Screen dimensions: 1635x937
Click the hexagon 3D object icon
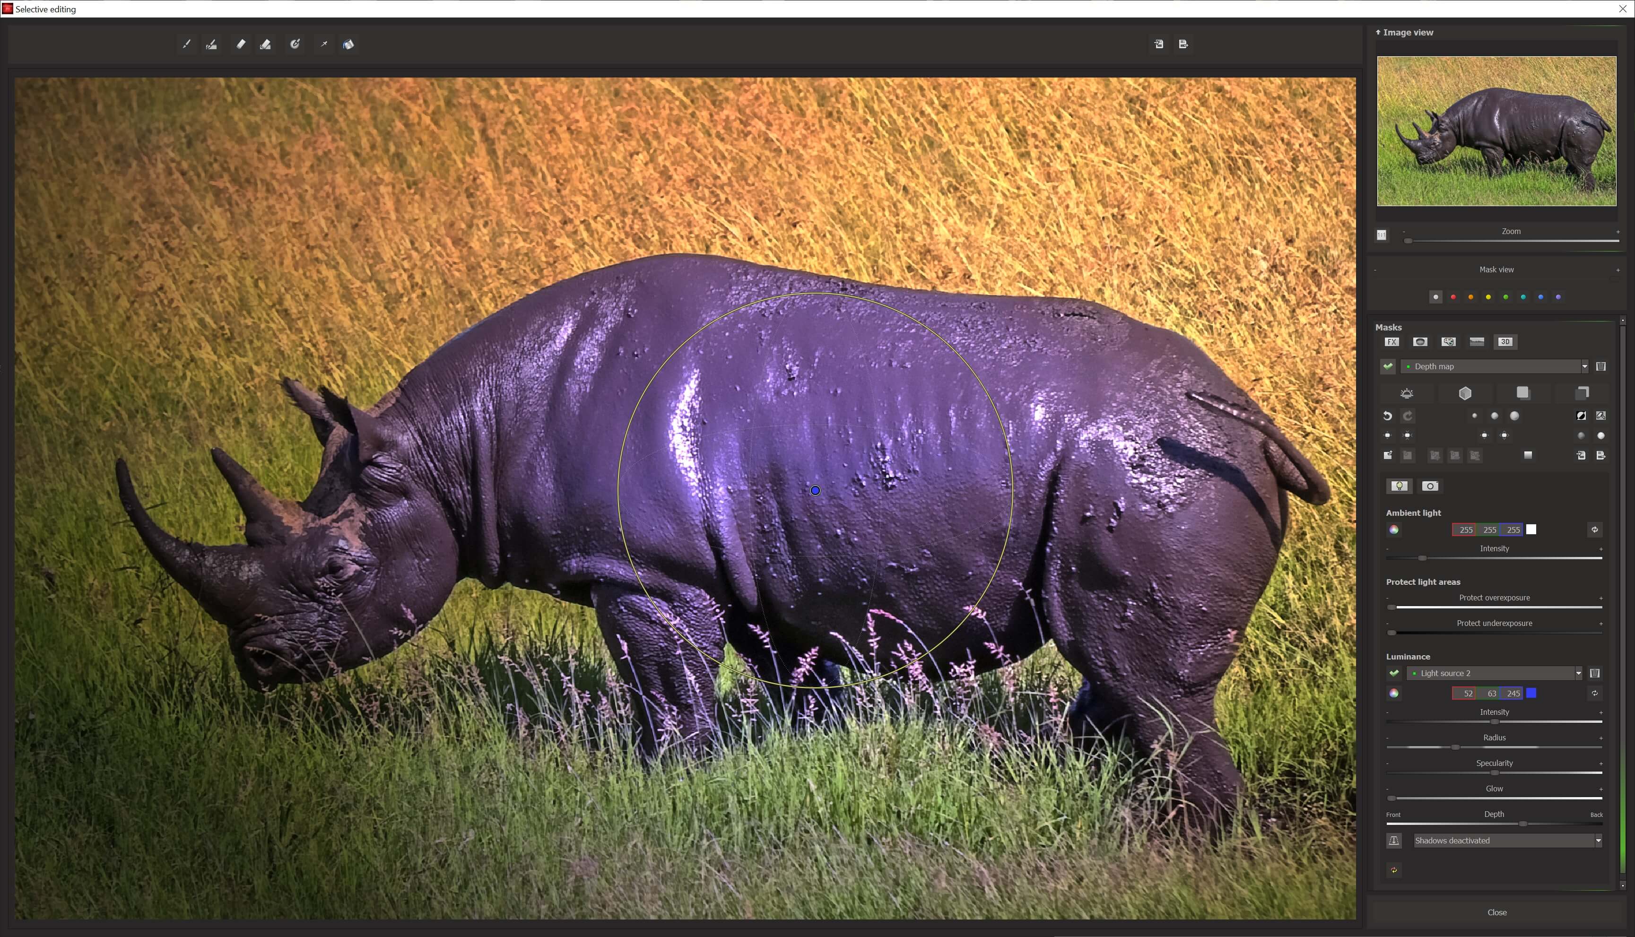[x=1465, y=393]
